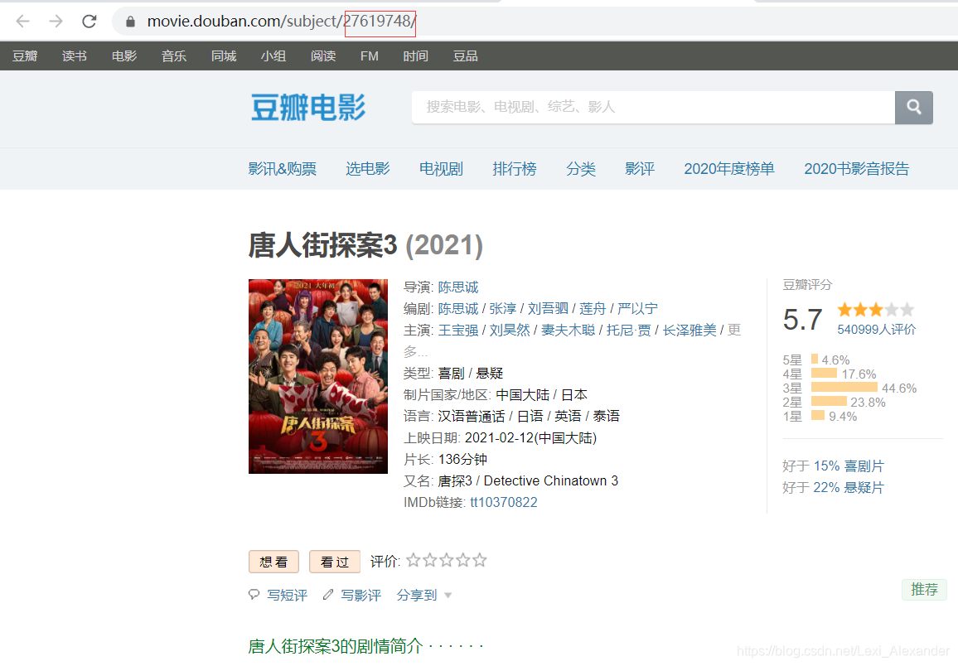
Task: Open director 陈思诚 link
Action: [458, 287]
